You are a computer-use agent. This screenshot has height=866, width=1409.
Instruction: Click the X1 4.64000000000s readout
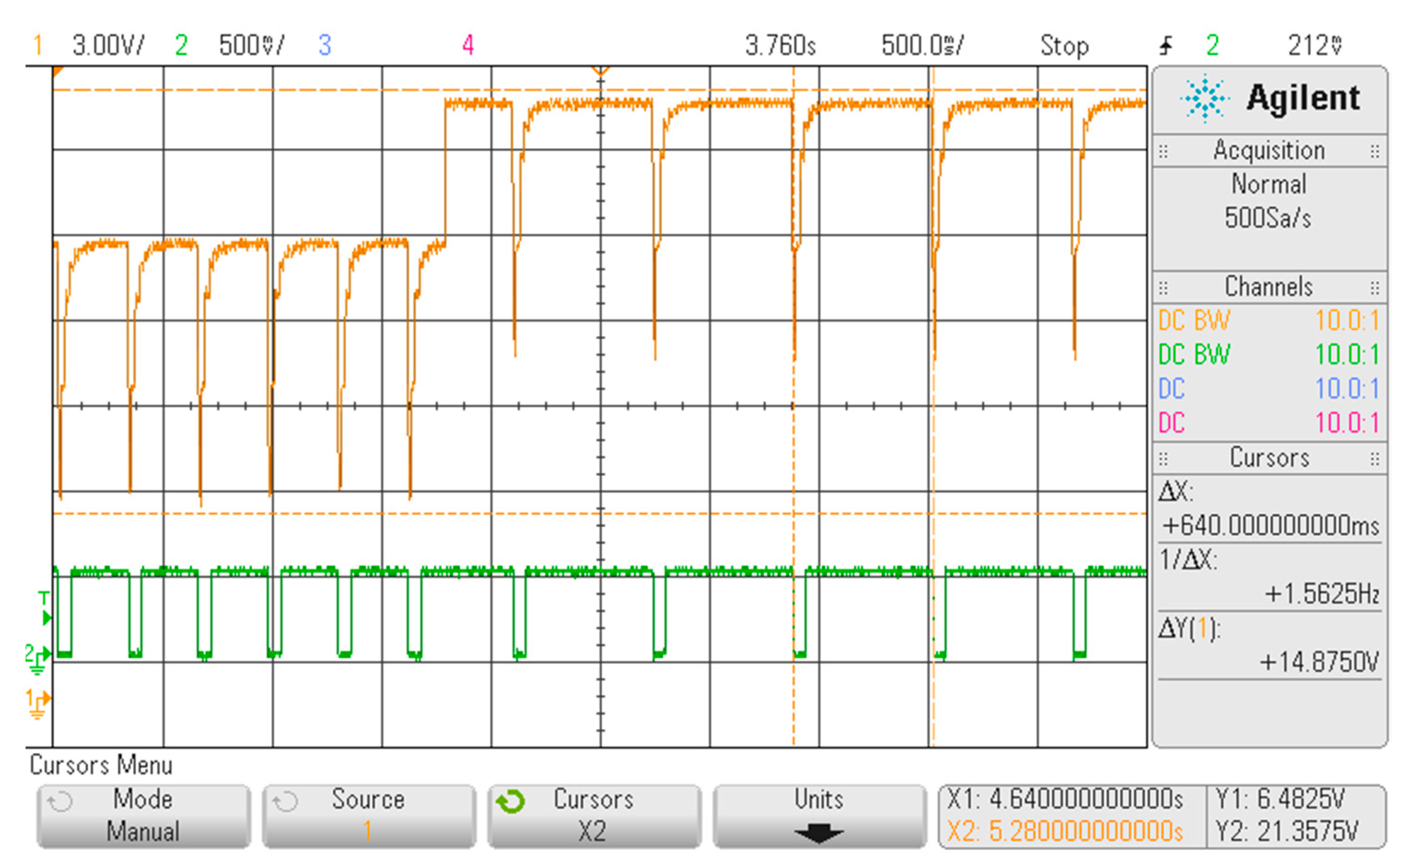(x=1064, y=799)
